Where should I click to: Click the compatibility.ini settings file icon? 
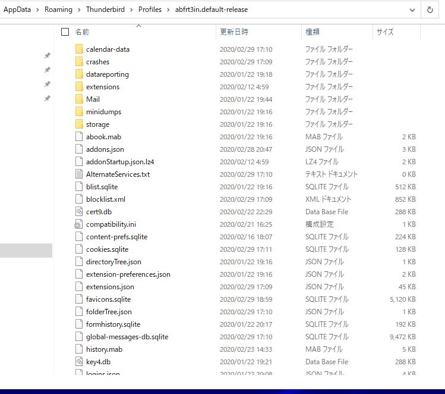point(80,224)
